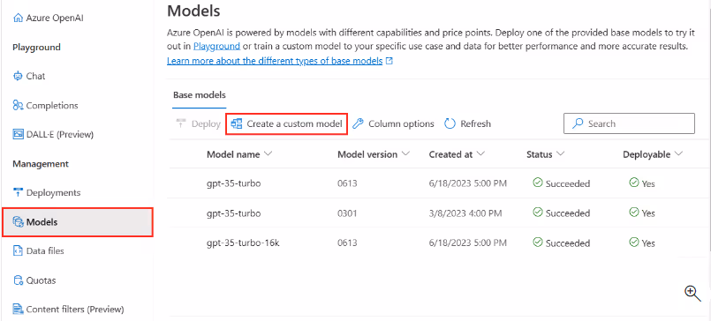Open Azure OpenAI home in sidebar
Screen dimensions: 711x321
coord(48,19)
